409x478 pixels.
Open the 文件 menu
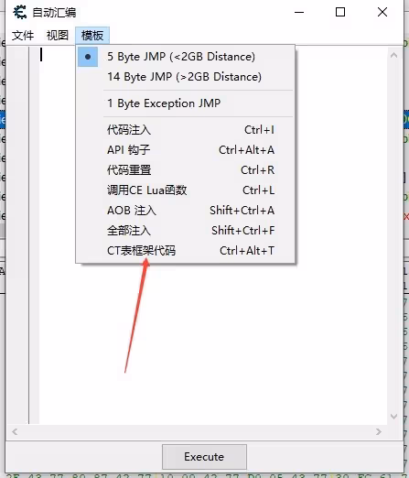pyautogui.click(x=23, y=36)
